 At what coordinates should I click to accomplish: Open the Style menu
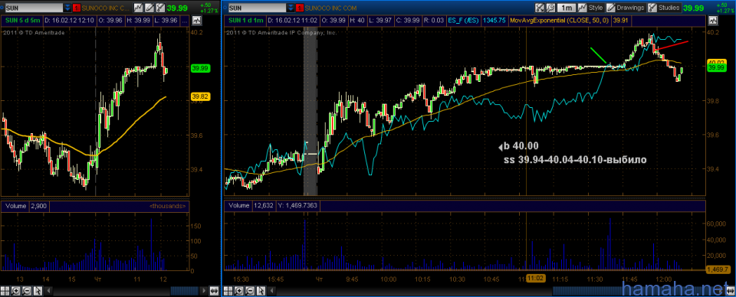pyautogui.click(x=591, y=8)
